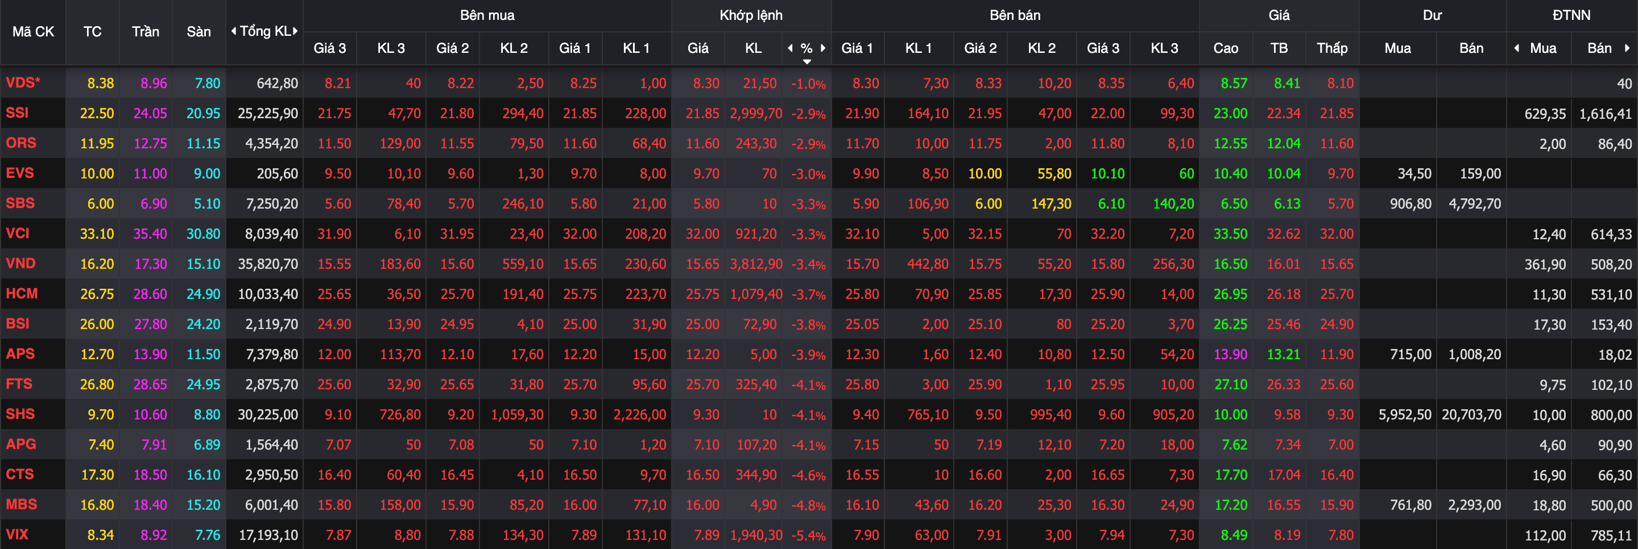Click SHS total volume 30,225,00
The image size is (1638, 549).
268,415
